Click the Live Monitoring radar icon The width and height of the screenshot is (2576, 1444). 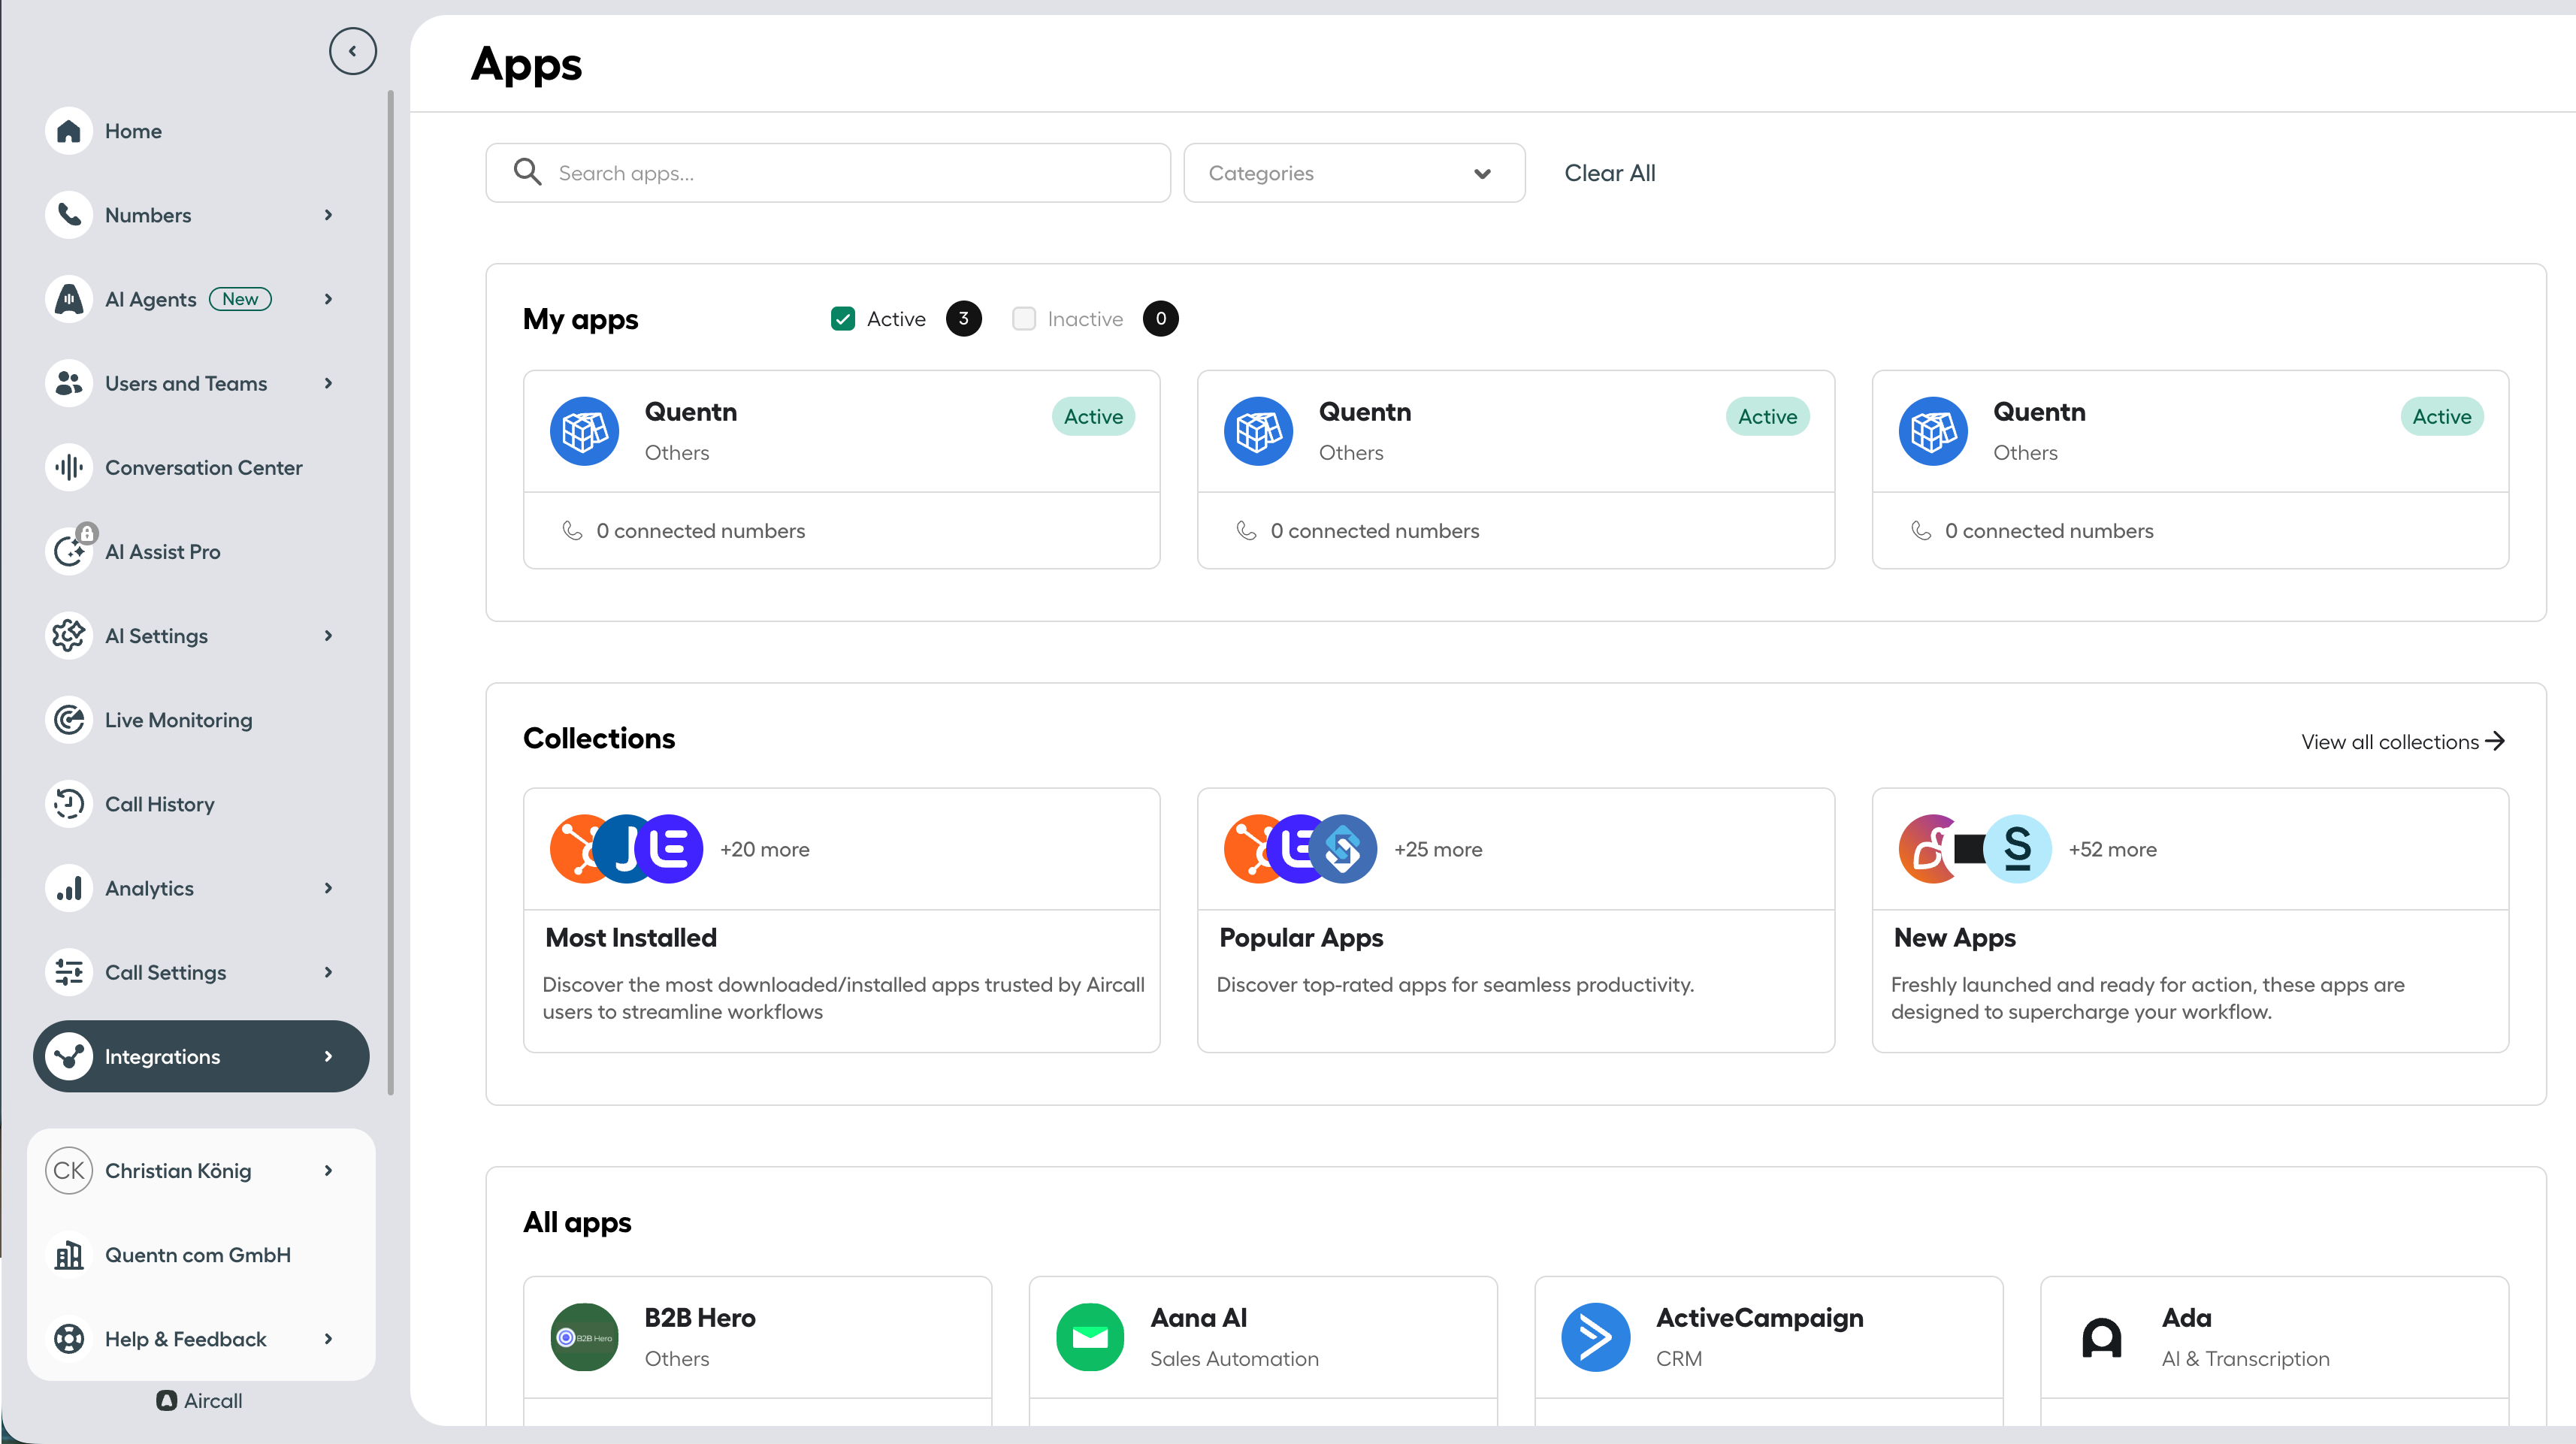pos(69,720)
